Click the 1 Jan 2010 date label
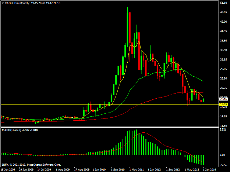This screenshot has height=172, width=230. pyautogui.click(x=99, y=170)
